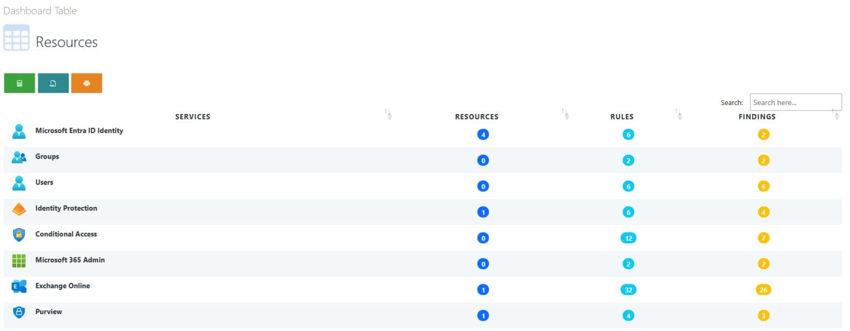Screen dimensions: 850x331
Task: Click the Conditional Access shield icon
Action: [x=19, y=234]
